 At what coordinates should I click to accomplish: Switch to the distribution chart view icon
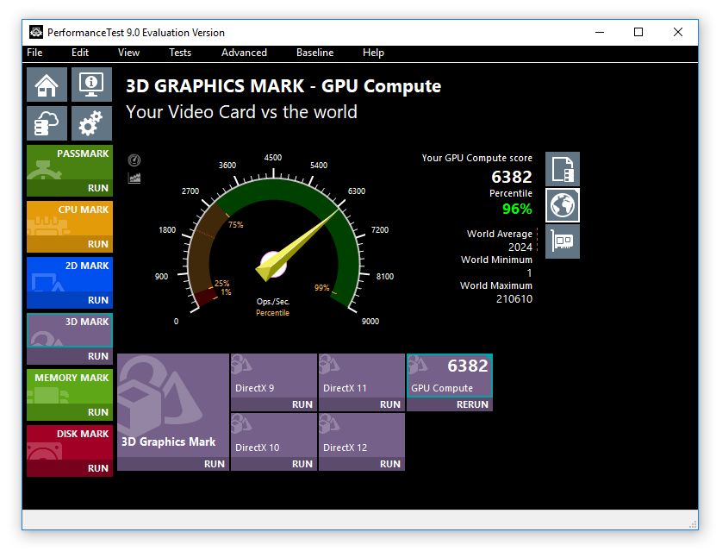(x=134, y=178)
